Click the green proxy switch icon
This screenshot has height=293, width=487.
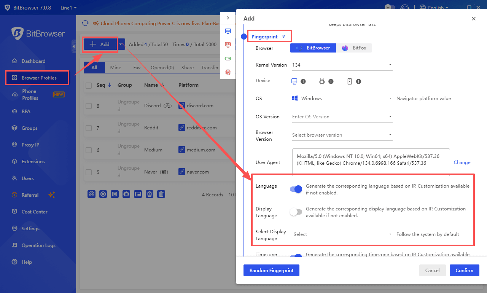point(228,58)
